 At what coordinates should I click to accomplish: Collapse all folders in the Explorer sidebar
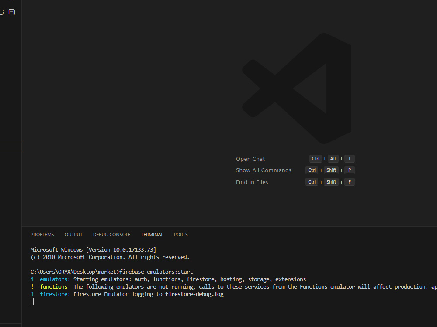coord(12,12)
